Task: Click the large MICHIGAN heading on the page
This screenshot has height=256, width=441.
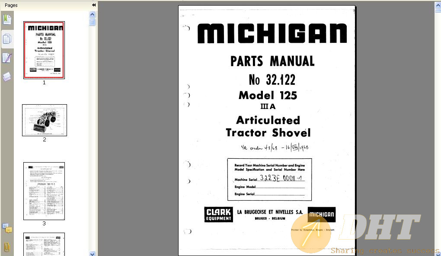Action: 272,33
